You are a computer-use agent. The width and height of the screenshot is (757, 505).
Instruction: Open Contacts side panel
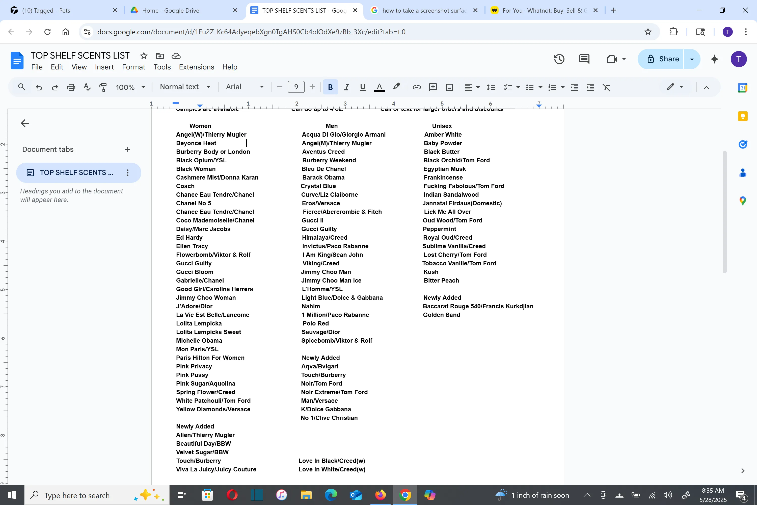(743, 173)
